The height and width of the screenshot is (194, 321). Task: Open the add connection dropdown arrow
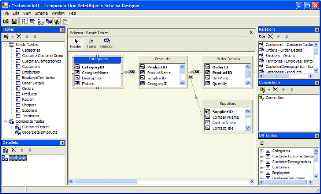point(269,90)
